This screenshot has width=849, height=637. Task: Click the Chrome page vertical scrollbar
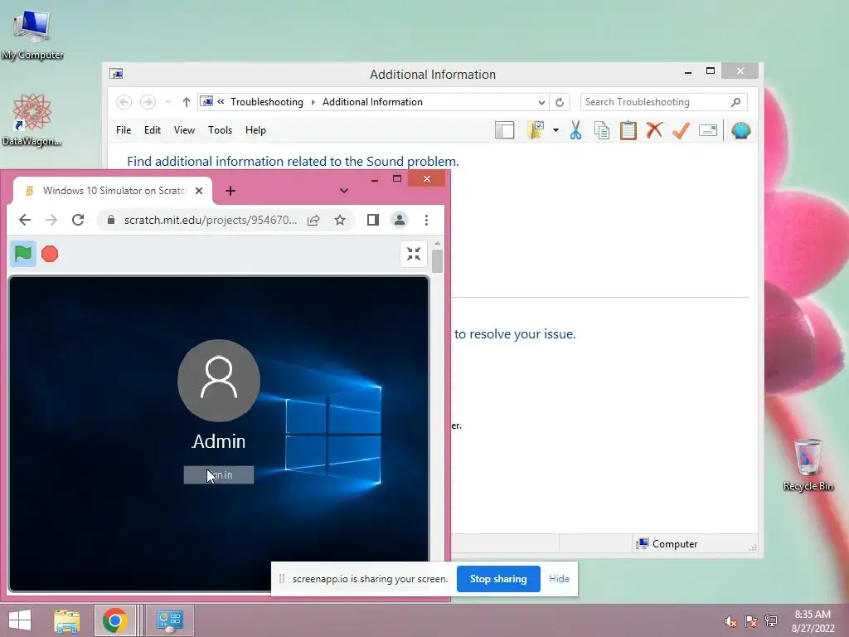(x=438, y=261)
